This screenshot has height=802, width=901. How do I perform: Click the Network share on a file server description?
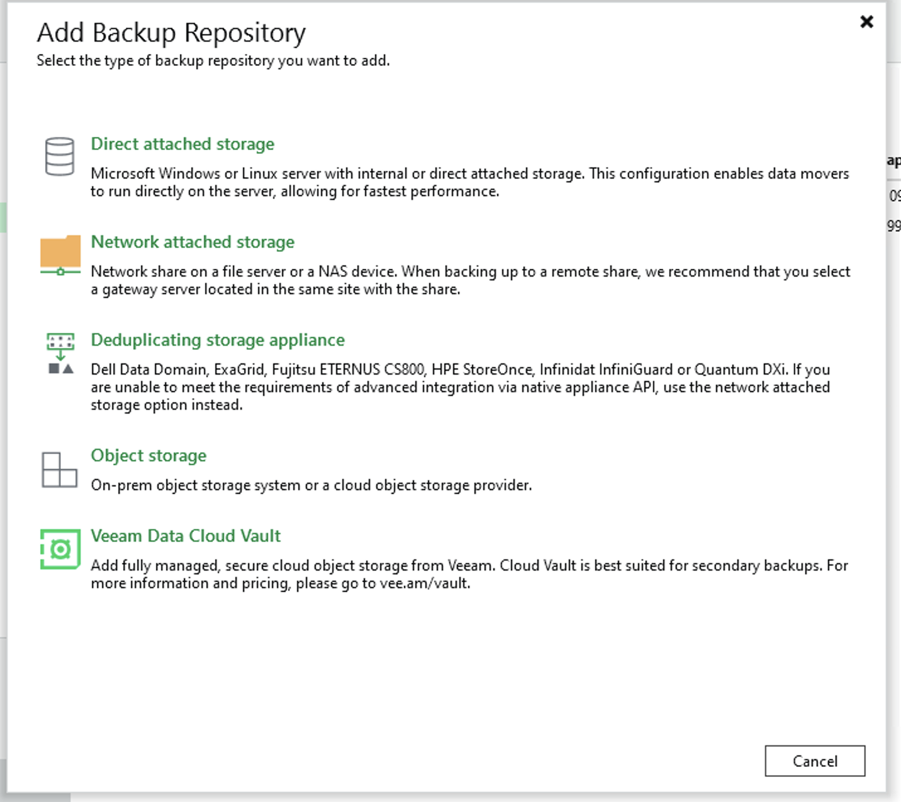tap(471, 280)
